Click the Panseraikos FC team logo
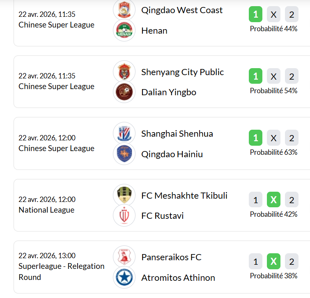Viewport: 310px width, 298px height. click(x=124, y=257)
